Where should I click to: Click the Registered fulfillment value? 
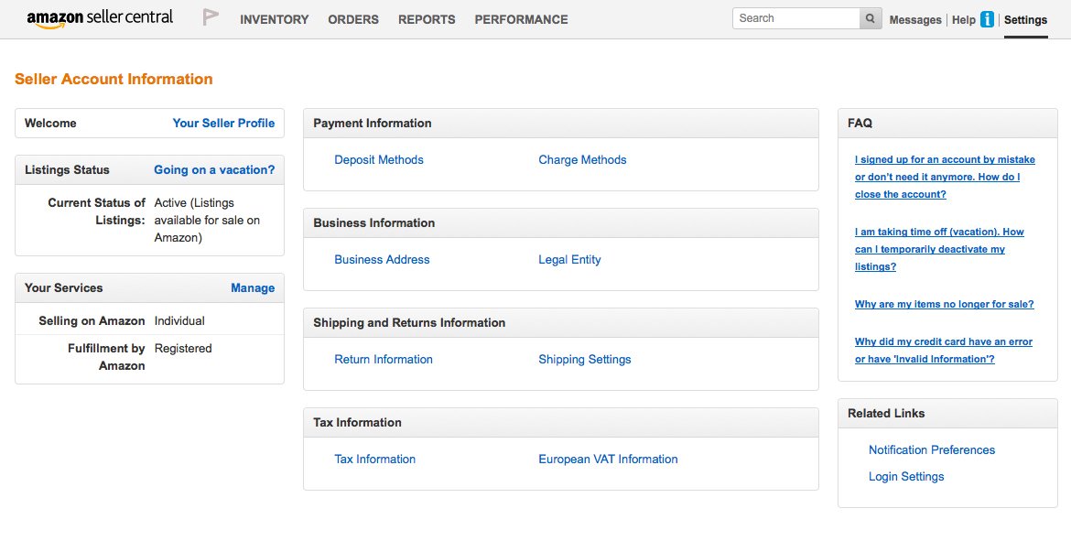(x=183, y=348)
